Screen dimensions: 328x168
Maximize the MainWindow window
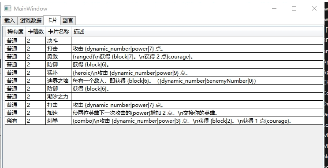294,8
